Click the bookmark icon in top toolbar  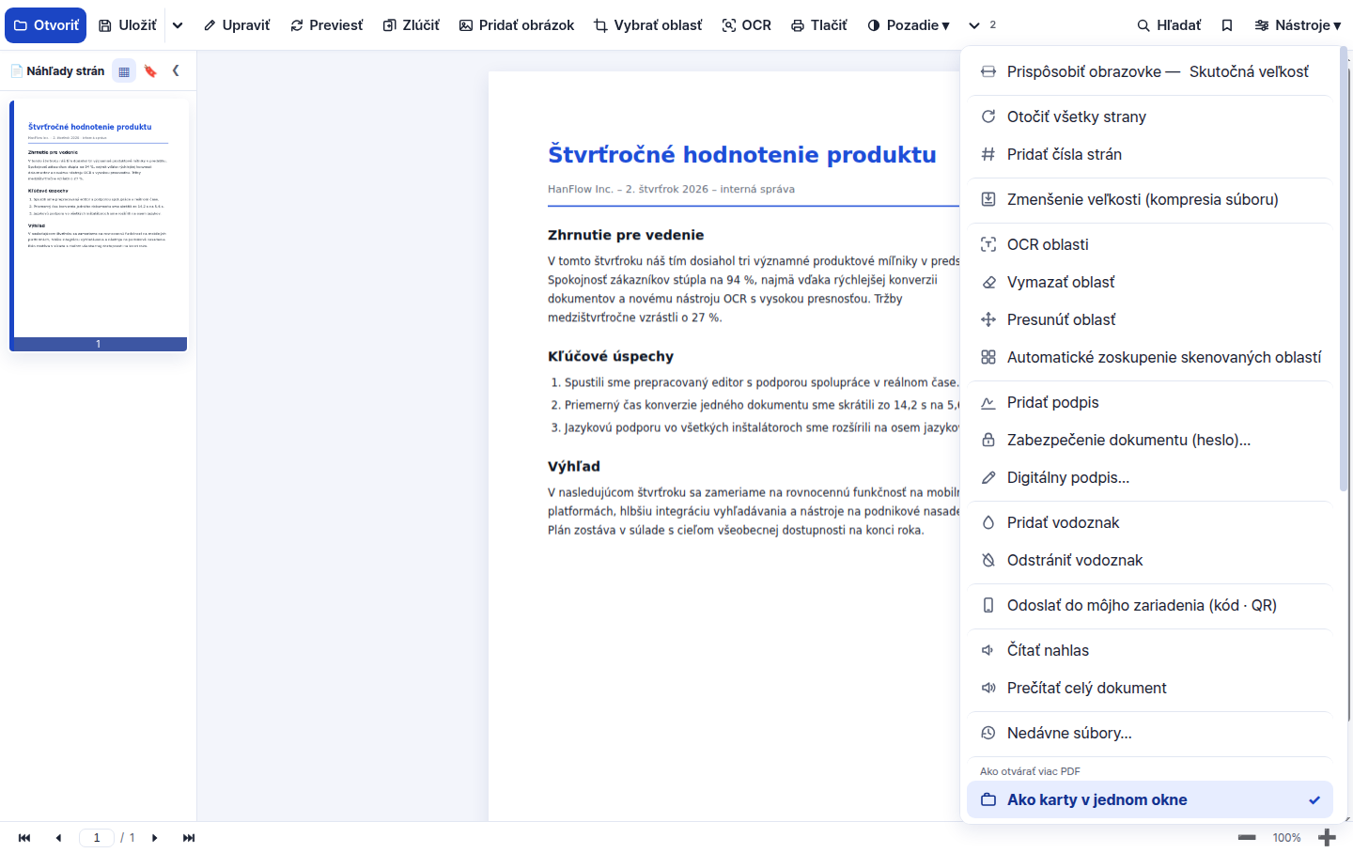tap(1227, 25)
